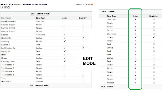Select the Balance Sheet 2 field name
Viewport: 165px width, 103px height.
tap(8, 28)
